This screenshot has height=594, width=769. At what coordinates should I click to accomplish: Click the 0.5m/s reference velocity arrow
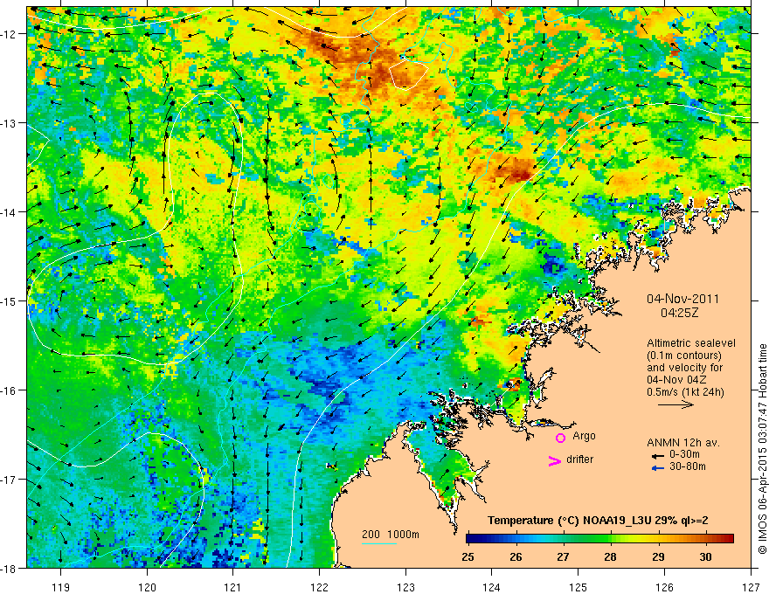(x=675, y=404)
